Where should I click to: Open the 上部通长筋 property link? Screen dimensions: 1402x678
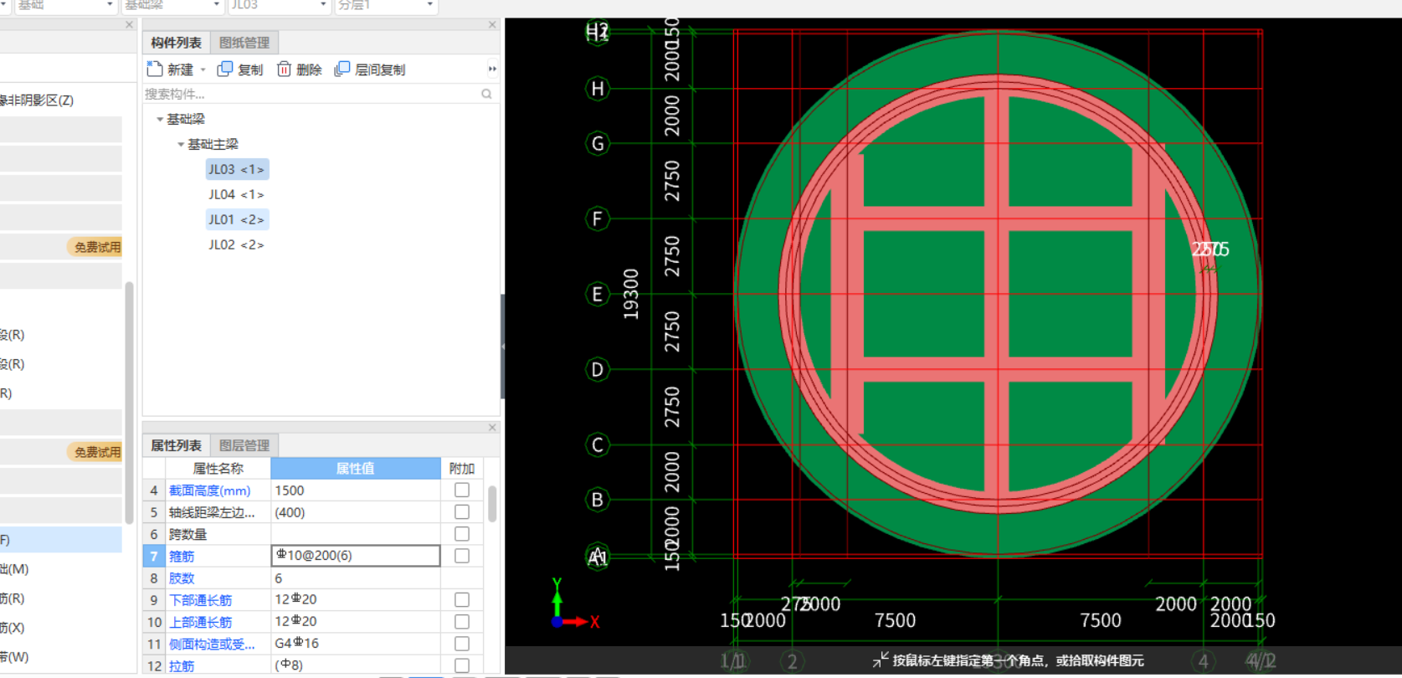click(200, 622)
